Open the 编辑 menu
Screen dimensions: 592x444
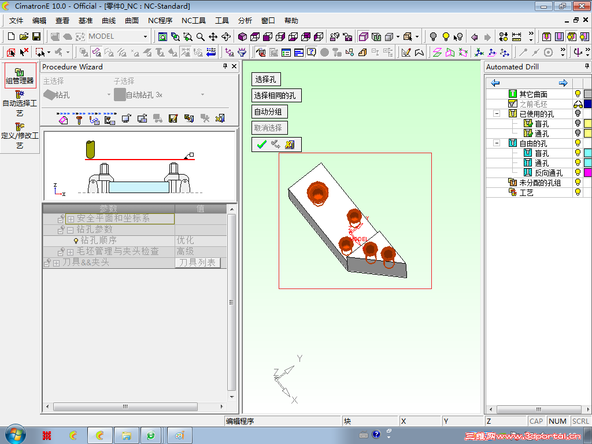[x=39, y=21]
